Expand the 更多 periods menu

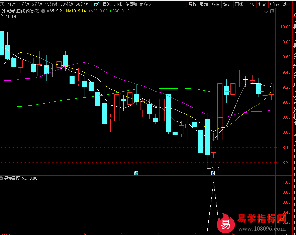click(145, 4)
